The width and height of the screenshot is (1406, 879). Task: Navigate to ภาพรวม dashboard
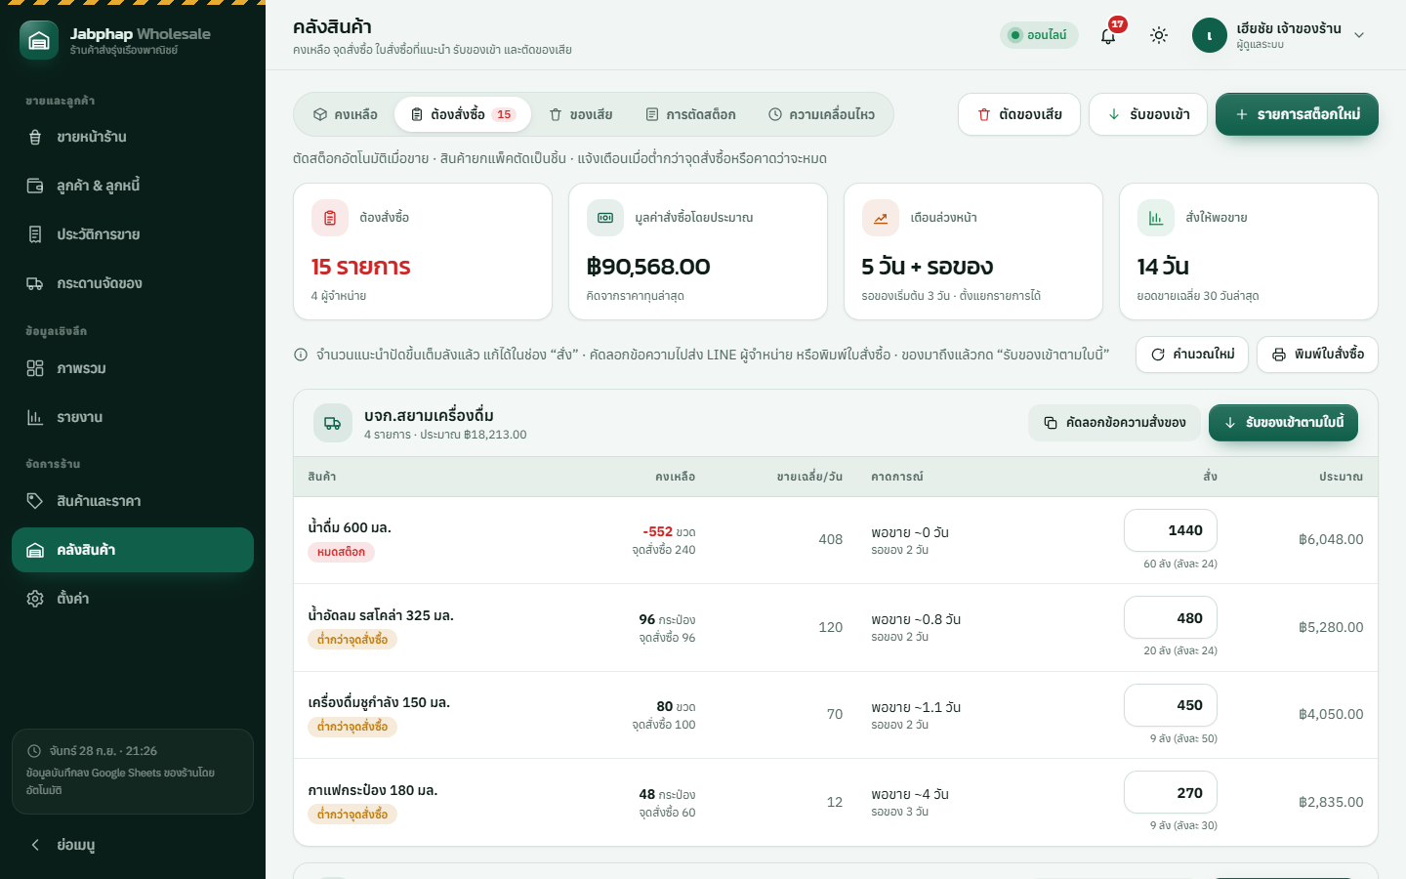133,368
